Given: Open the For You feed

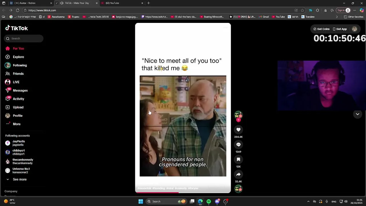Looking at the screenshot, I should click(x=14, y=48).
